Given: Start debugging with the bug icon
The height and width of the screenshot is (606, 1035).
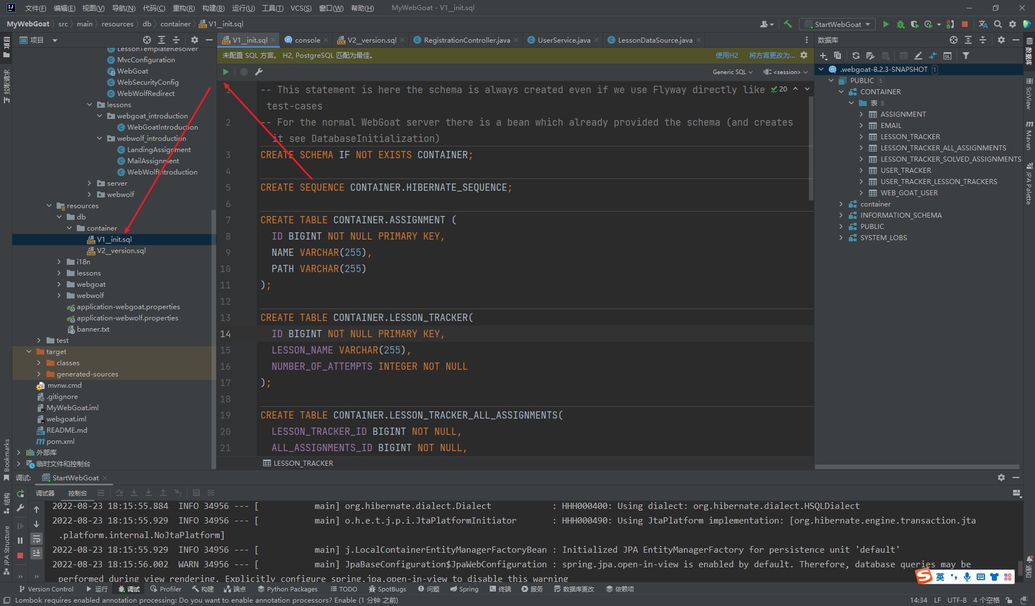Looking at the screenshot, I should click(900, 24).
